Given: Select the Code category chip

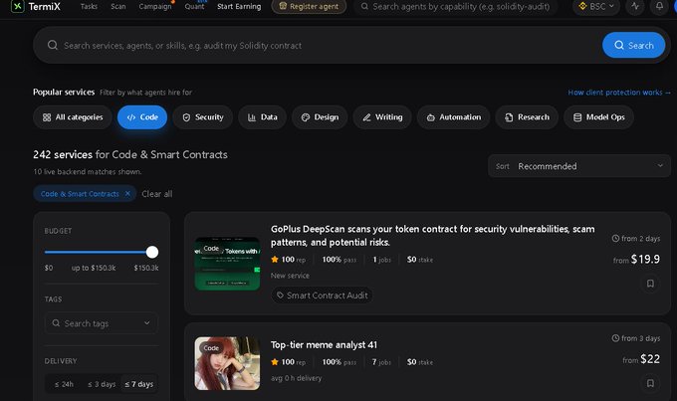Looking at the screenshot, I should coord(142,117).
